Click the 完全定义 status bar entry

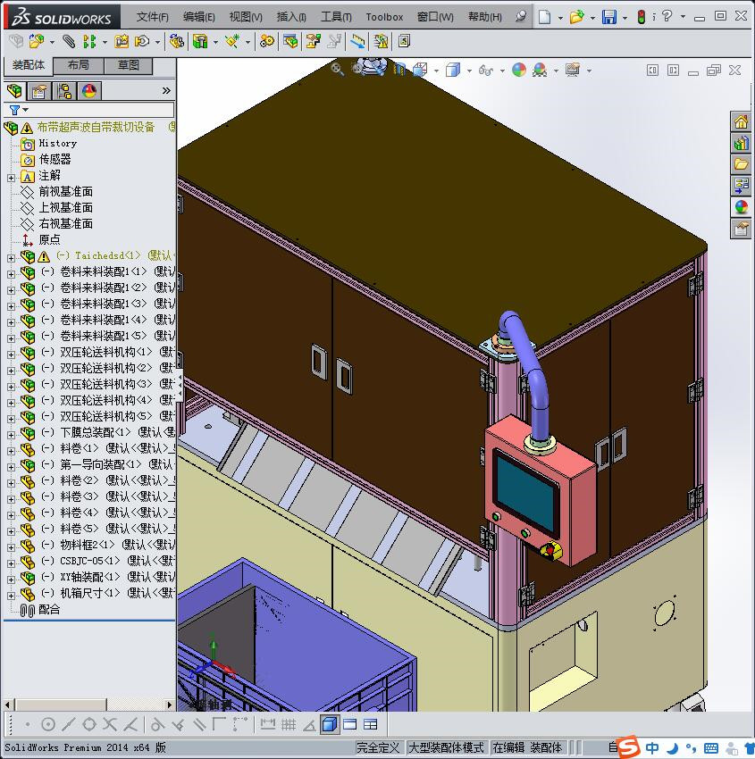[x=378, y=747]
